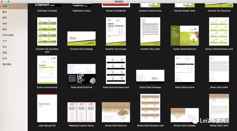Choose the Summer City Letter template

click(150, 31)
